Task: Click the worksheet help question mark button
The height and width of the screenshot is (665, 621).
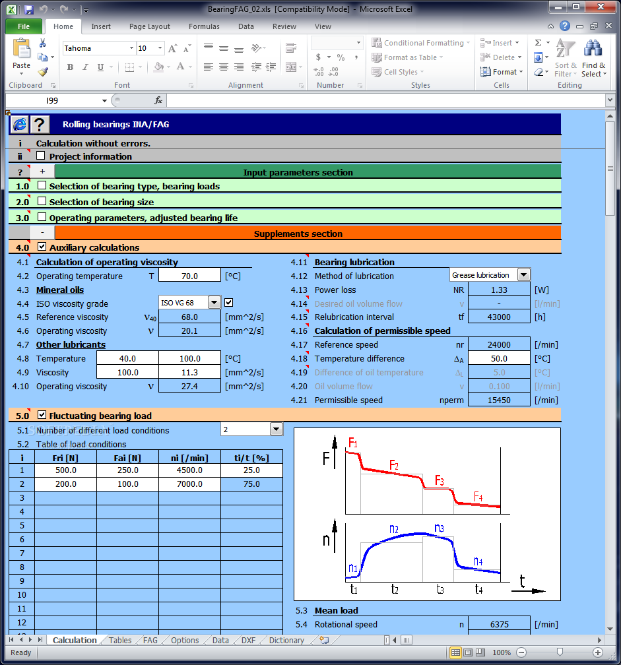Action: point(40,125)
